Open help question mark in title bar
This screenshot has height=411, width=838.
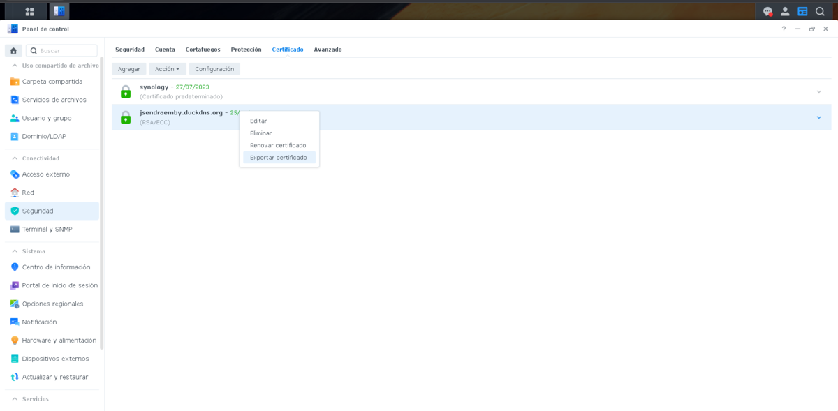tap(784, 29)
